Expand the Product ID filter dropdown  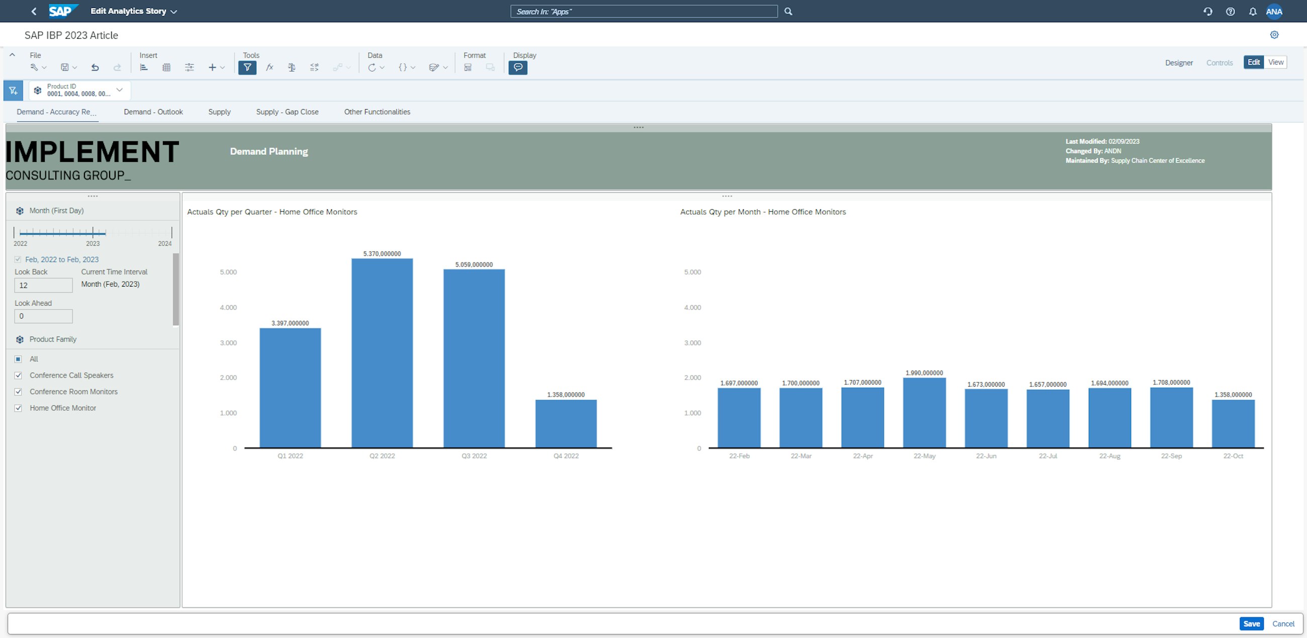(119, 90)
